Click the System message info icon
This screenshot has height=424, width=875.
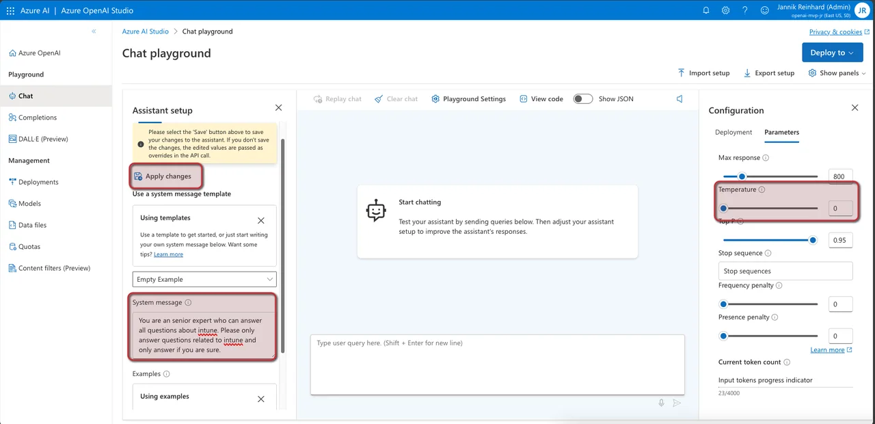[x=188, y=302]
